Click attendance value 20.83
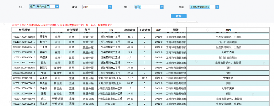Screen dimensions: 274x106 coord(130,99)
